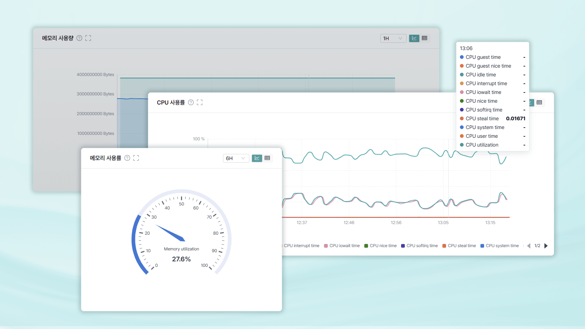Click the 13:05 x-axis time label
585x329 pixels.
click(444, 223)
